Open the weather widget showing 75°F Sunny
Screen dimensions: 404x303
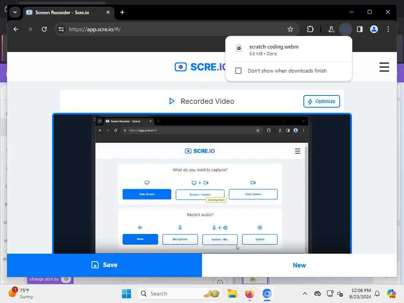click(x=21, y=294)
